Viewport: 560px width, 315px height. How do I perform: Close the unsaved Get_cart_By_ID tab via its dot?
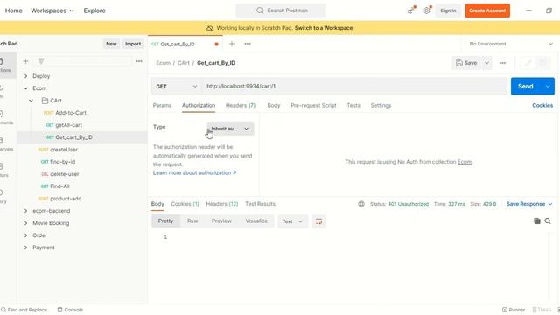[x=216, y=45]
